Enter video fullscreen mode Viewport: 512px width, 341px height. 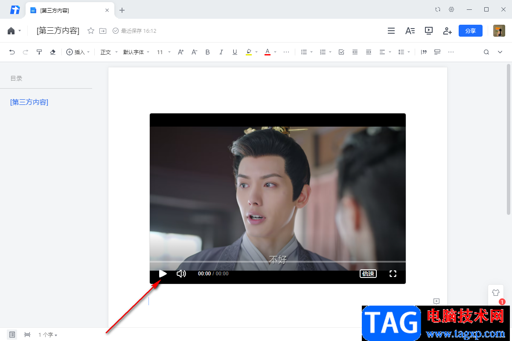tap(393, 274)
